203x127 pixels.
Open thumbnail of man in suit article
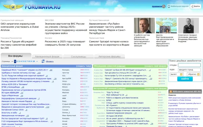144,25
